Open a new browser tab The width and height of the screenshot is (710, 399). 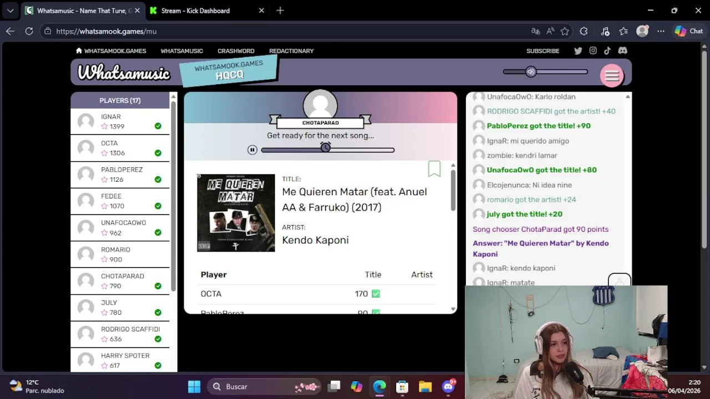tap(280, 11)
